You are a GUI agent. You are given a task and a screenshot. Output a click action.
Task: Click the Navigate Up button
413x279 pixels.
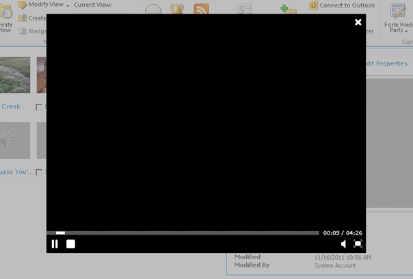coord(32,31)
